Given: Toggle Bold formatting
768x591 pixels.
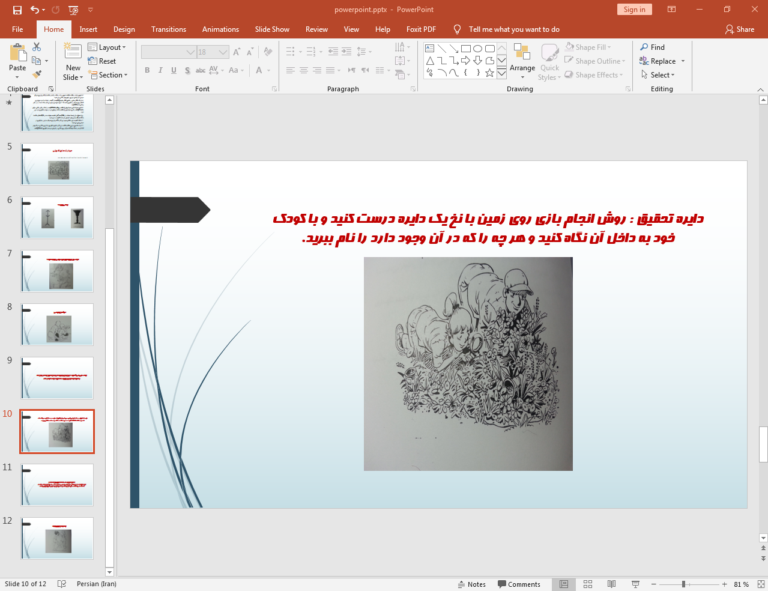Looking at the screenshot, I should (147, 70).
